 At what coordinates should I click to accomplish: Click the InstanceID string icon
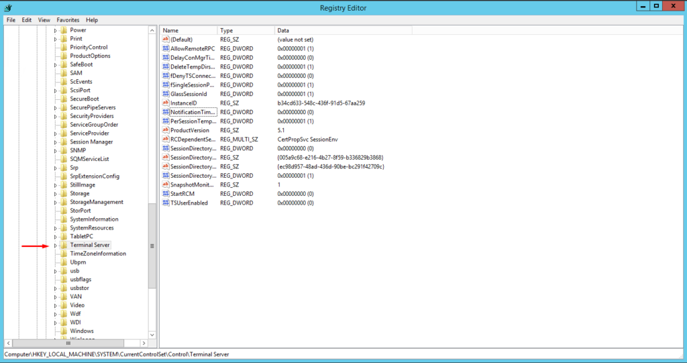(166, 103)
